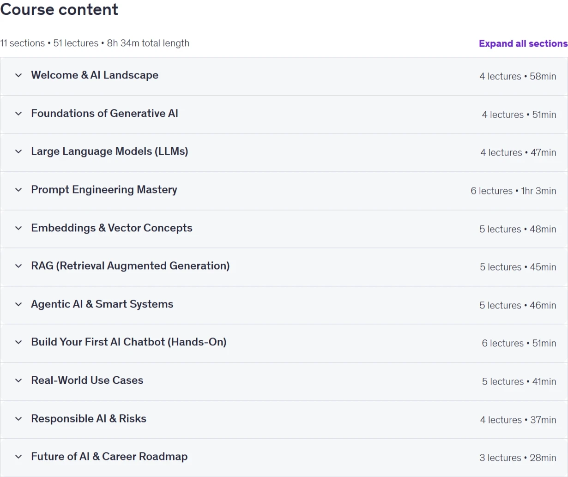Screen dimensions: 568x477
Task: Open the Prompt Engineering Mastery section title
Action: pos(104,190)
